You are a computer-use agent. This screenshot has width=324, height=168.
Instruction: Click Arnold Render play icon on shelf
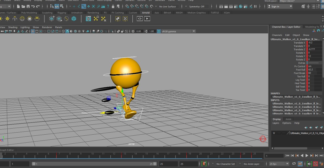point(147,18)
